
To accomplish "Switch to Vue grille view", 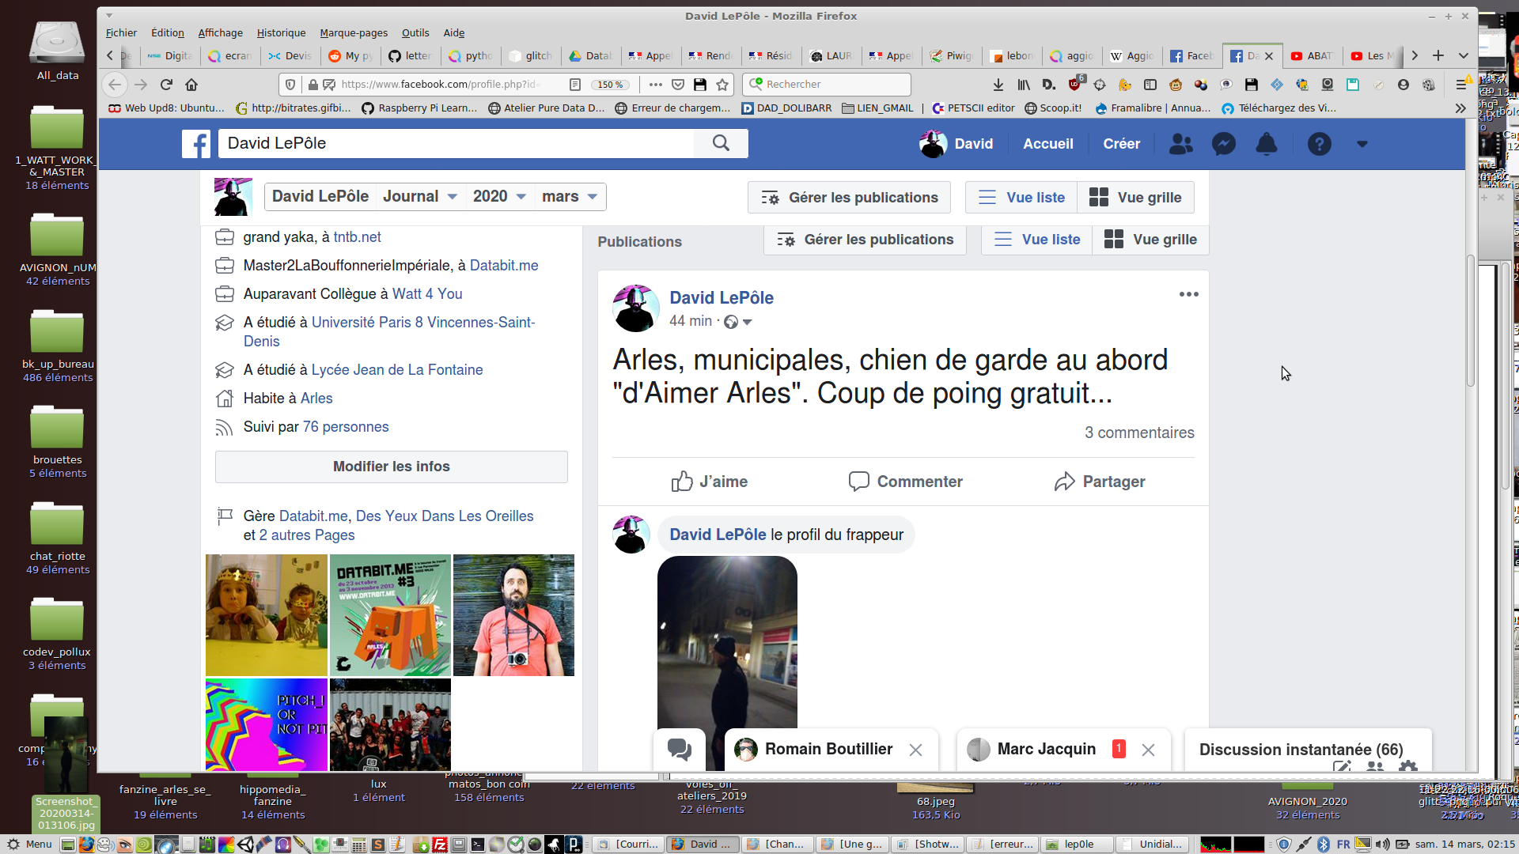I will coord(1135,198).
